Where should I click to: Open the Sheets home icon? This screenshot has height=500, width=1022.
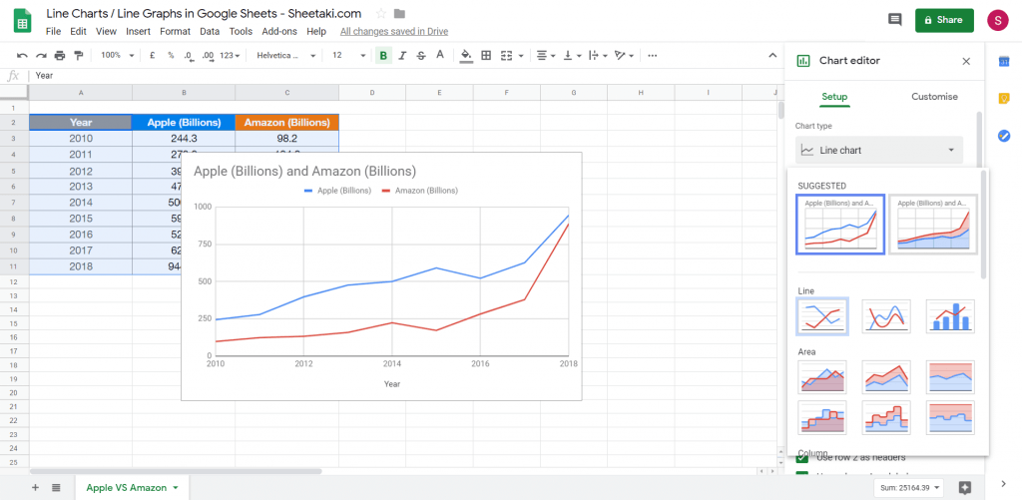23,20
